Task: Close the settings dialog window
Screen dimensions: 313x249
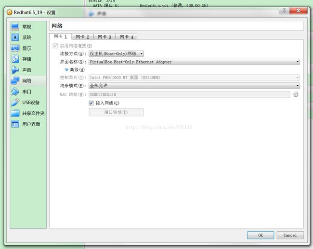Action: click(298, 11)
